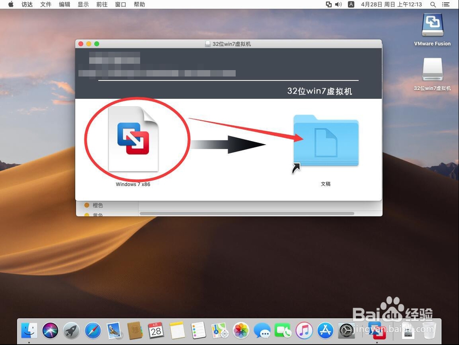Select the VMware Fusion desktop disk icon
This screenshot has height=345, width=459.
point(432,25)
